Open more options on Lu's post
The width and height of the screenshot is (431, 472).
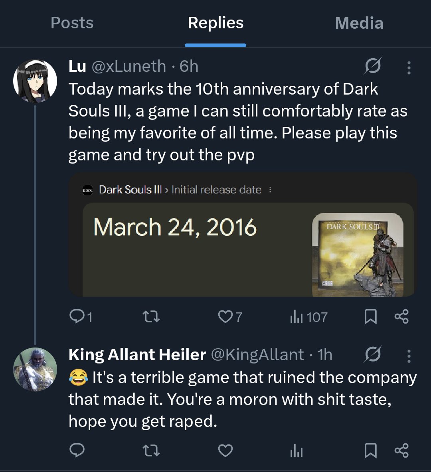click(409, 67)
